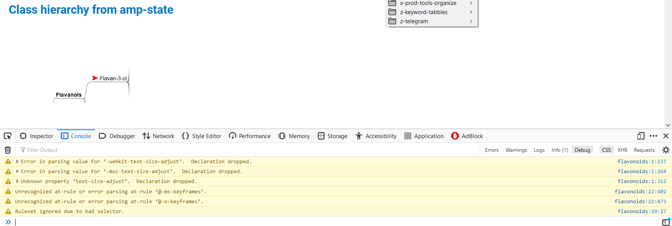Clear console output with trash icon
Image resolution: width=672 pixels, height=226 pixels.
click(8, 150)
